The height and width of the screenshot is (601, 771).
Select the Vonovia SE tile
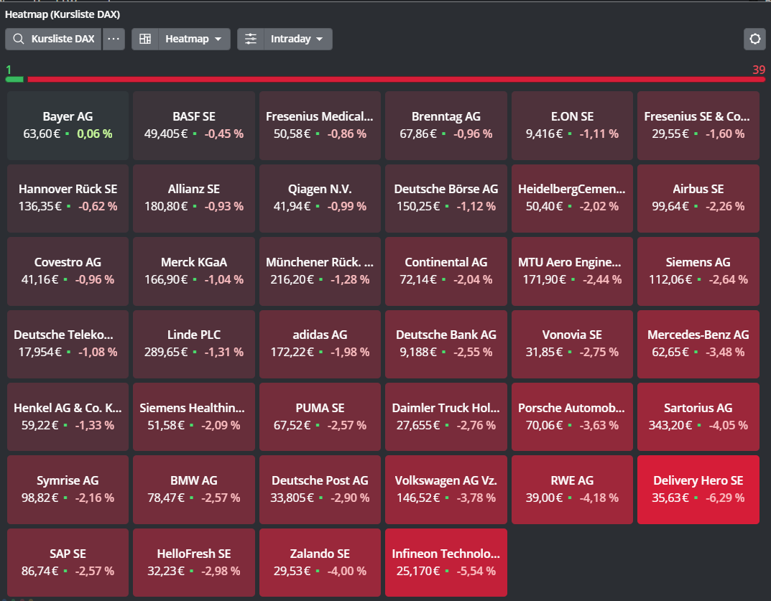click(573, 344)
